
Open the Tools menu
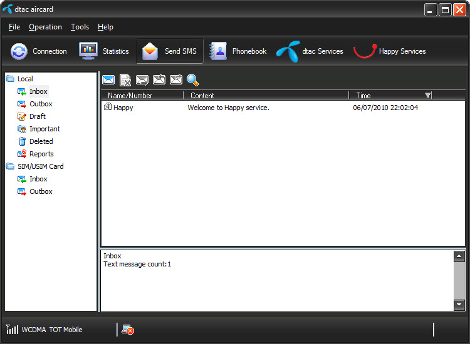point(80,27)
